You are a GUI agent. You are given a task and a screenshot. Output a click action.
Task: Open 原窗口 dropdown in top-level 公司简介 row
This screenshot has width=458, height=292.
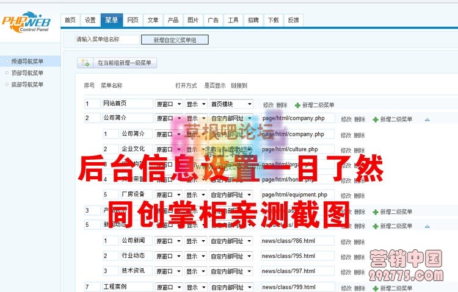tap(169, 118)
